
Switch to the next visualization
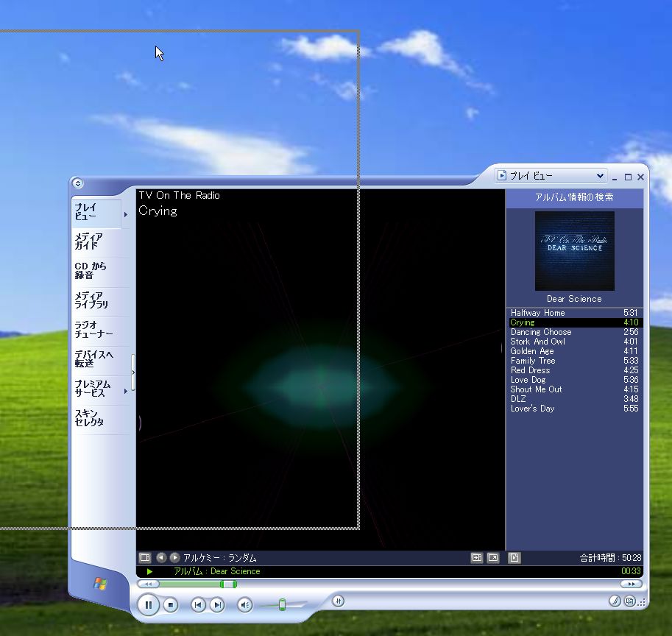174,557
